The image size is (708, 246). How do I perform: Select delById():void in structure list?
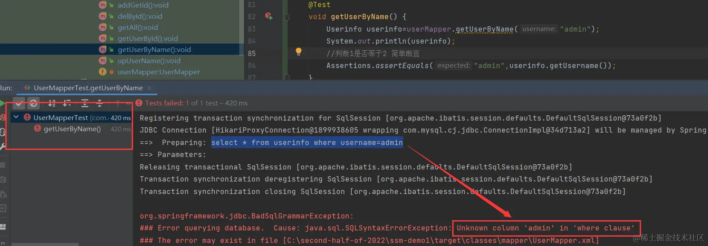pyautogui.click(x=140, y=16)
